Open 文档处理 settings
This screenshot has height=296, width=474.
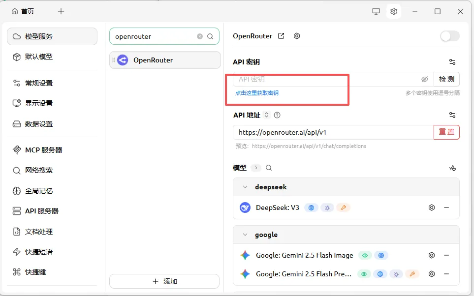click(x=52, y=232)
